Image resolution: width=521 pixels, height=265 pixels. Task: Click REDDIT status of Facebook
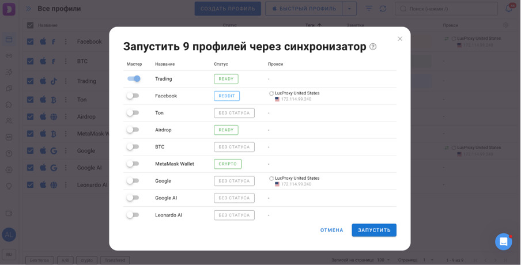pyautogui.click(x=226, y=96)
